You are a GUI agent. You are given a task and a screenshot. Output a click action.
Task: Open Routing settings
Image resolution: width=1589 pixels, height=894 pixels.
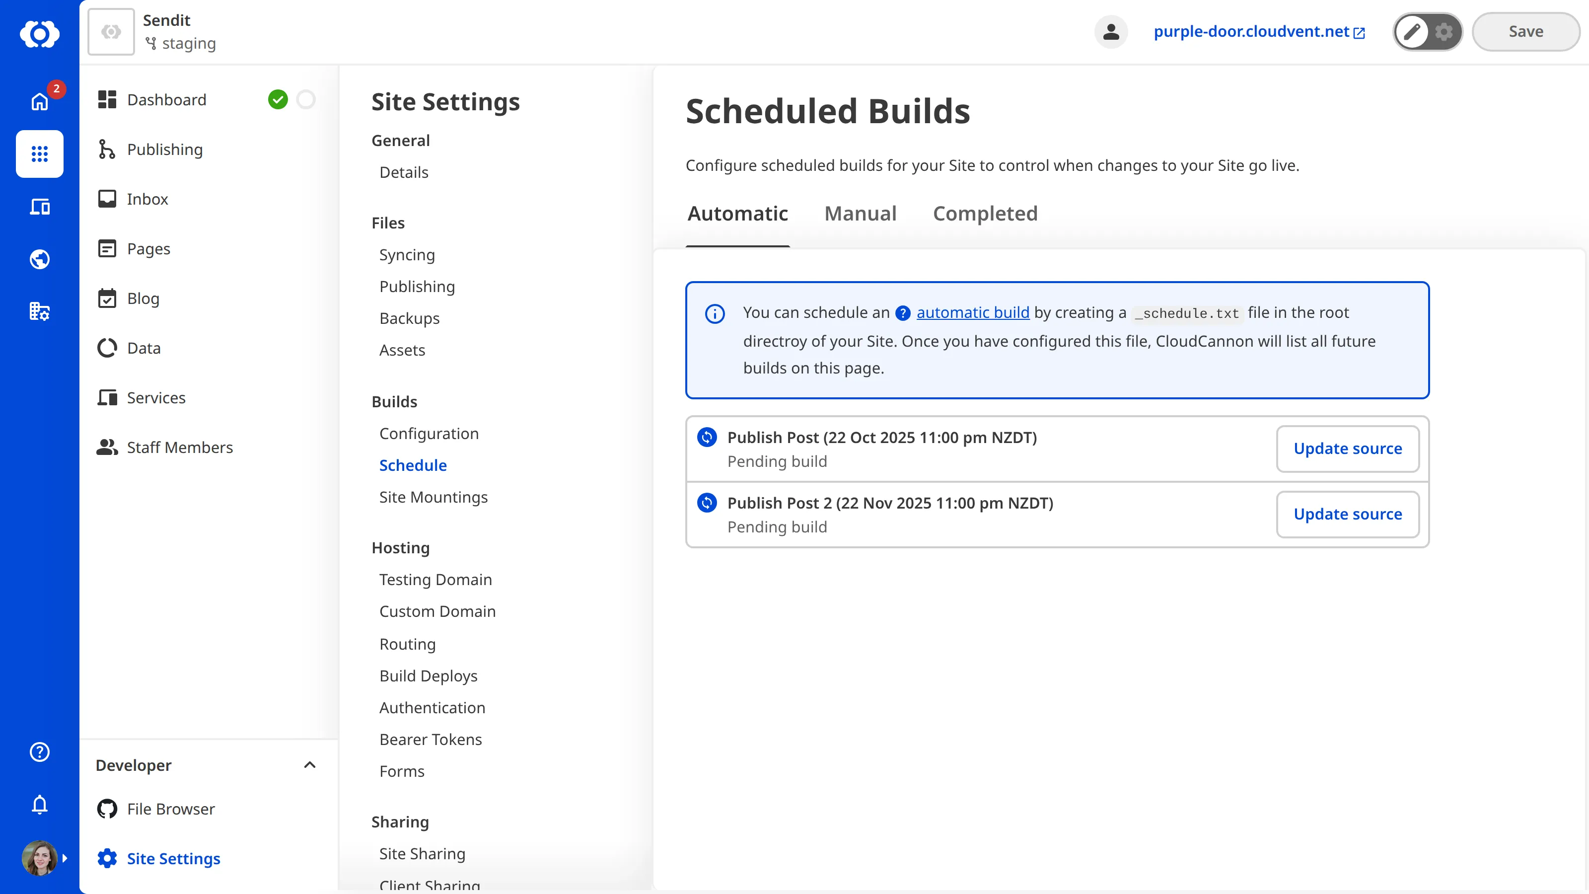click(407, 644)
